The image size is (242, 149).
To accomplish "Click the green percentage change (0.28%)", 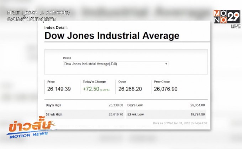I will pos(104,90).
